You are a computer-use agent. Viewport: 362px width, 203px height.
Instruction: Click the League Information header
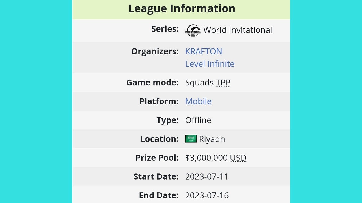coord(182,8)
